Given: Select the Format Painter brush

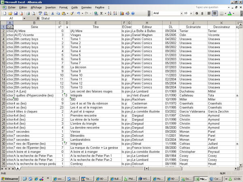Looking at the screenshot, I should 72,13.
